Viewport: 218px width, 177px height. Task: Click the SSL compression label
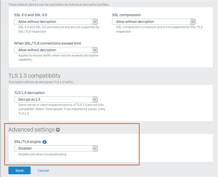click(x=126, y=15)
